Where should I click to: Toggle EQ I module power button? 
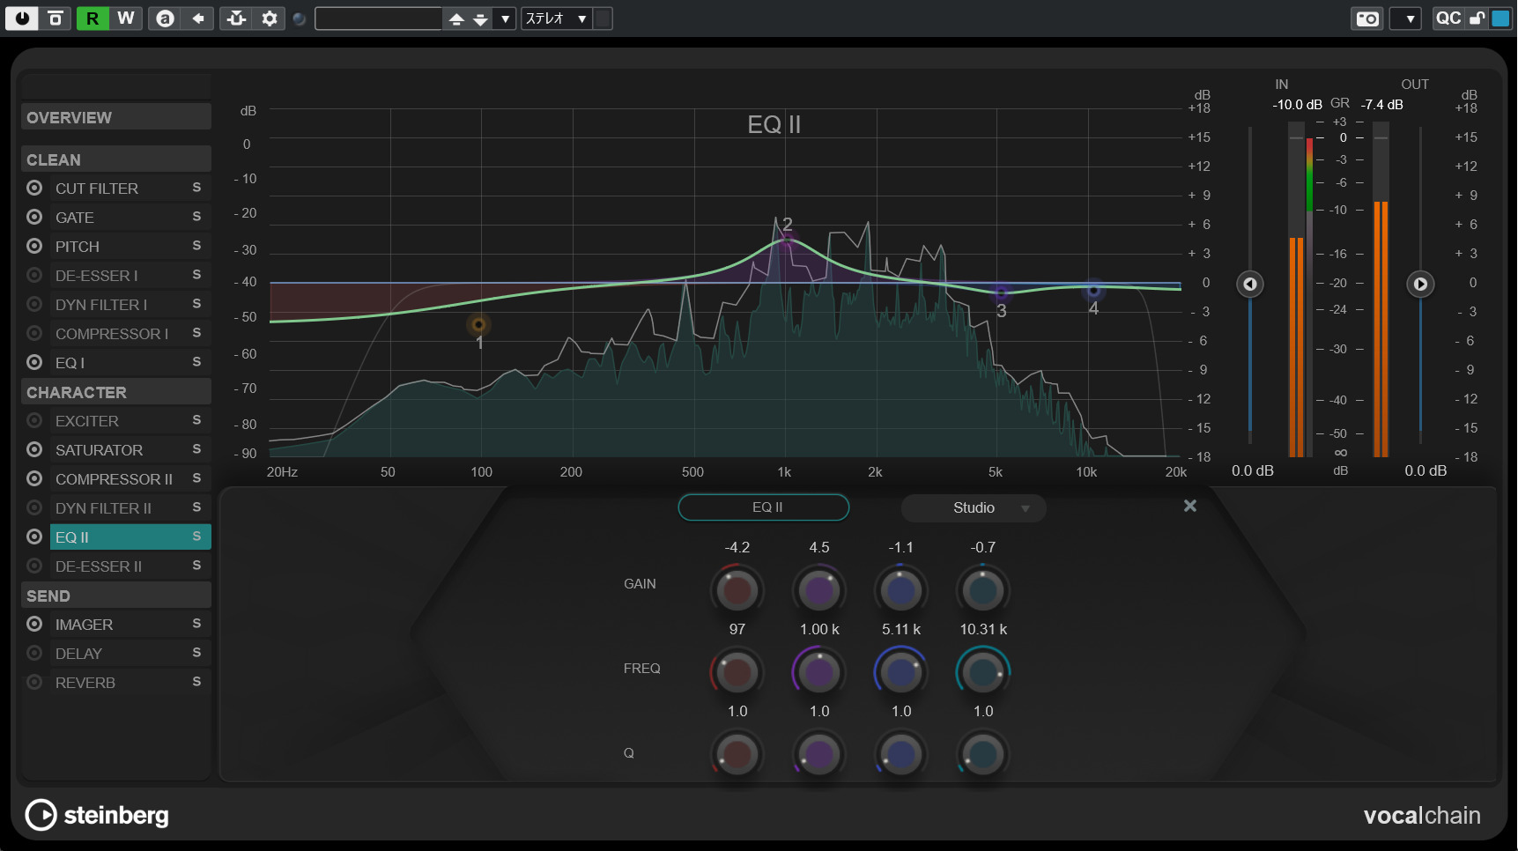pyautogui.click(x=34, y=362)
